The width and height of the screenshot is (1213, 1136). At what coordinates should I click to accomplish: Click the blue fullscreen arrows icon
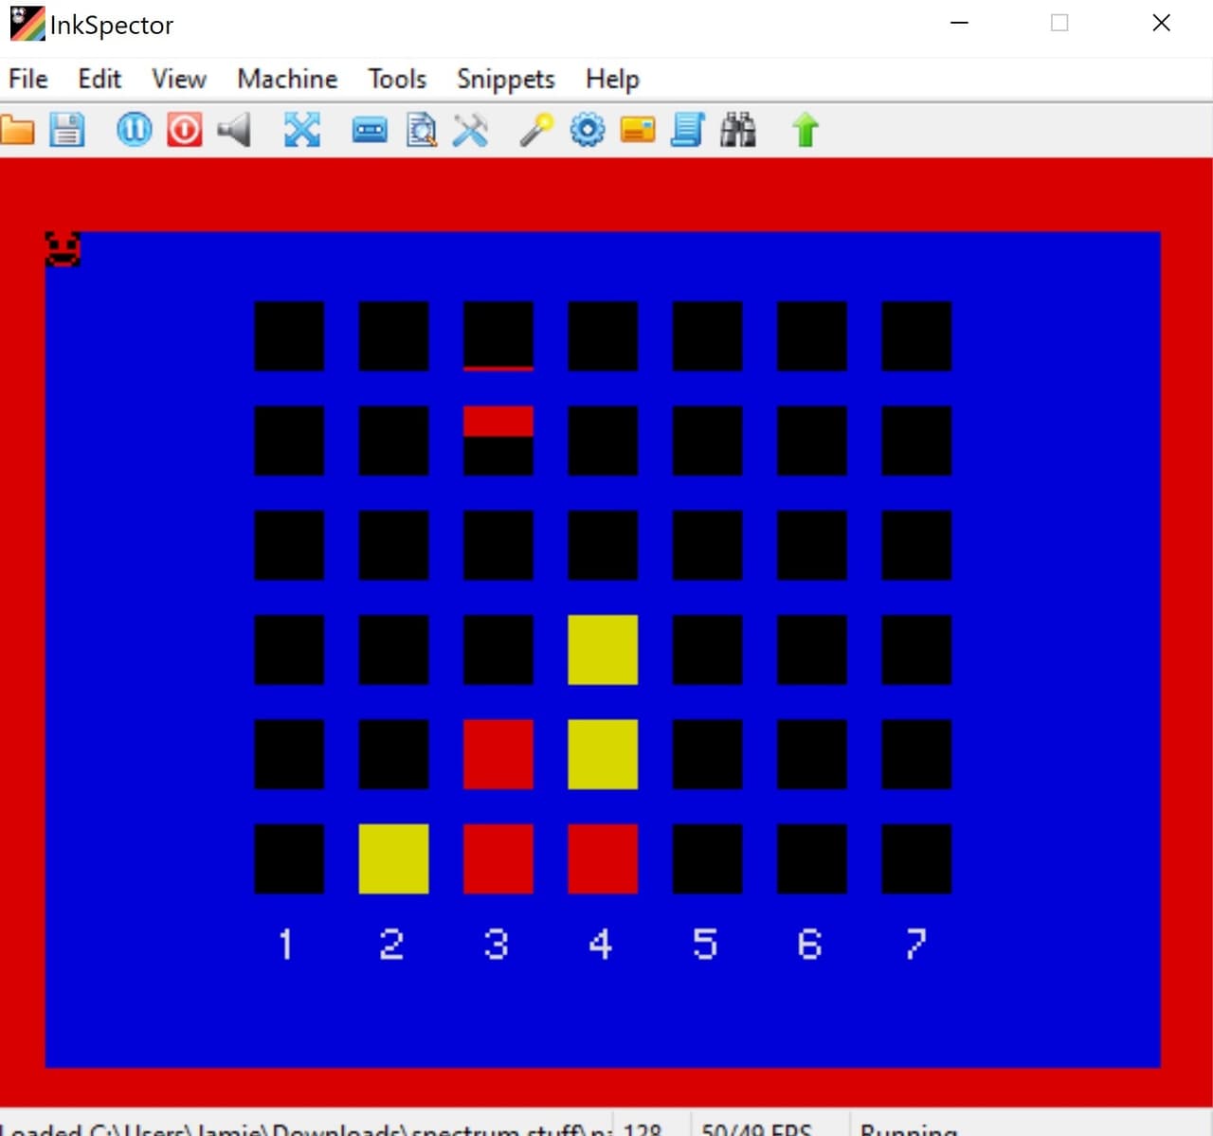pyautogui.click(x=302, y=130)
